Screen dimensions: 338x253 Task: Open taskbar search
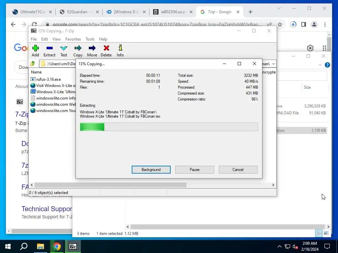[x=24, y=246]
